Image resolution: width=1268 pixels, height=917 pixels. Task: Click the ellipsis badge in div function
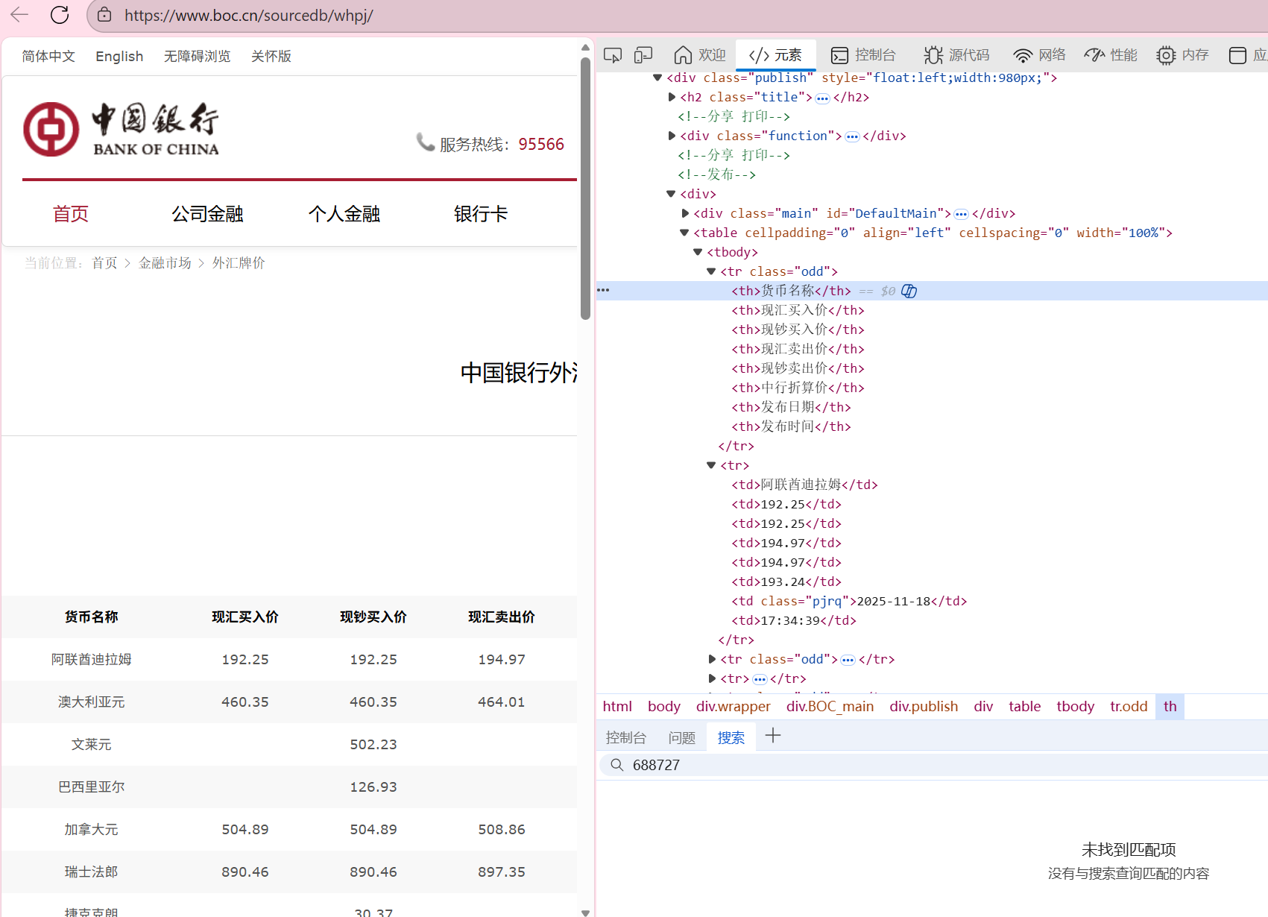[x=852, y=136]
